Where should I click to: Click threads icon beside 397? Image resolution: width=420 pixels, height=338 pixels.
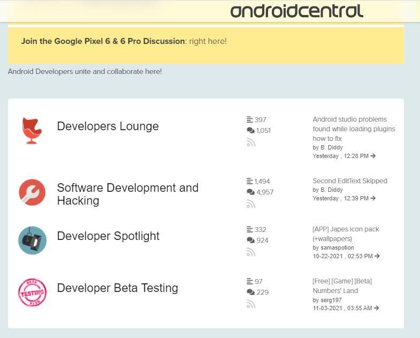(250, 119)
